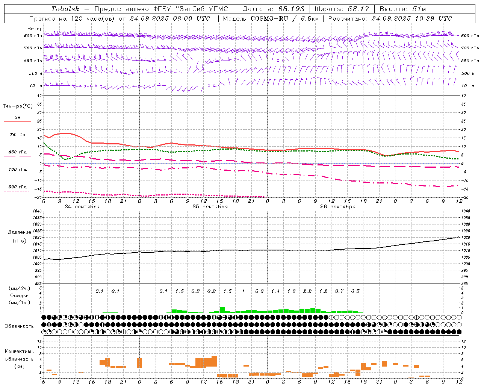
Task: Click the 0.9 precipitation amount value
Action: click(x=259, y=291)
